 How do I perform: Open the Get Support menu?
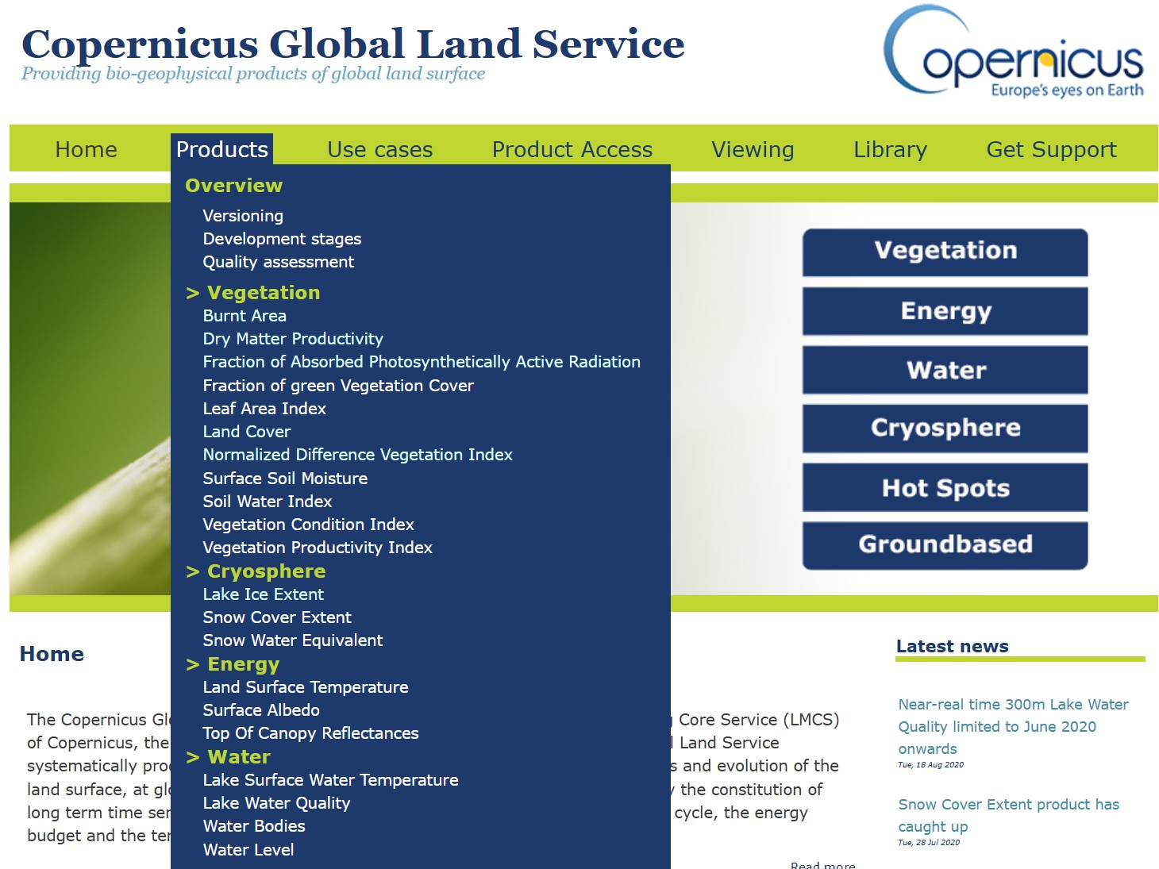(1051, 149)
